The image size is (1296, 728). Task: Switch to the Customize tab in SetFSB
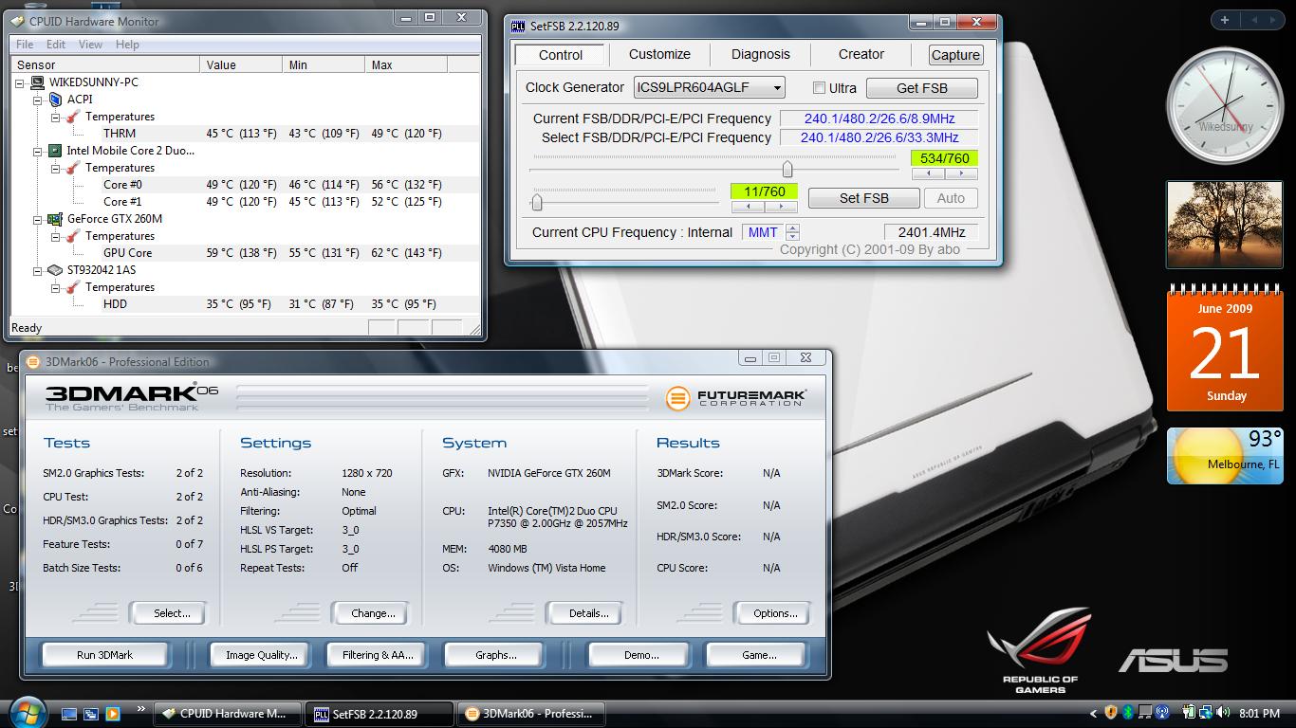[659, 55]
